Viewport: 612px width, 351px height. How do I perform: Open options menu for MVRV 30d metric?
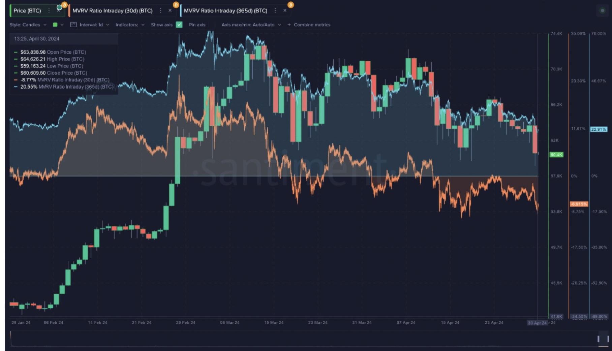160,11
